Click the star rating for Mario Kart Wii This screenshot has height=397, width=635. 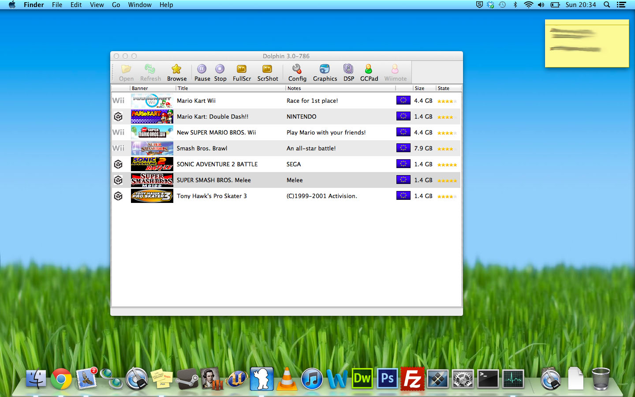click(x=447, y=101)
